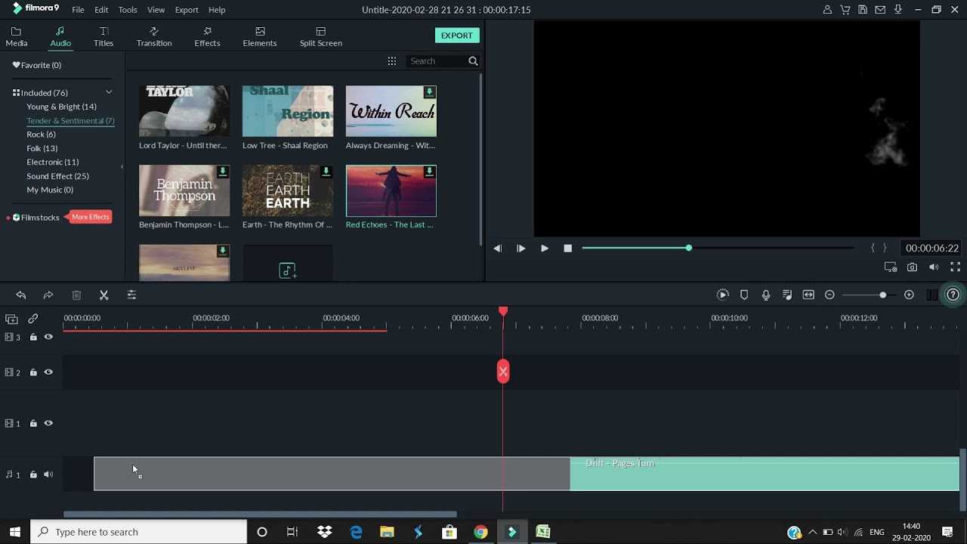The width and height of the screenshot is (967, 544).
Task: Hide video track 1 with eye icon
Action: click(x=48, y=424)
